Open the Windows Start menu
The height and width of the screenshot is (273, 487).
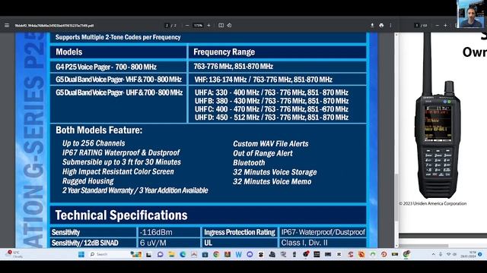click(81, 255)
